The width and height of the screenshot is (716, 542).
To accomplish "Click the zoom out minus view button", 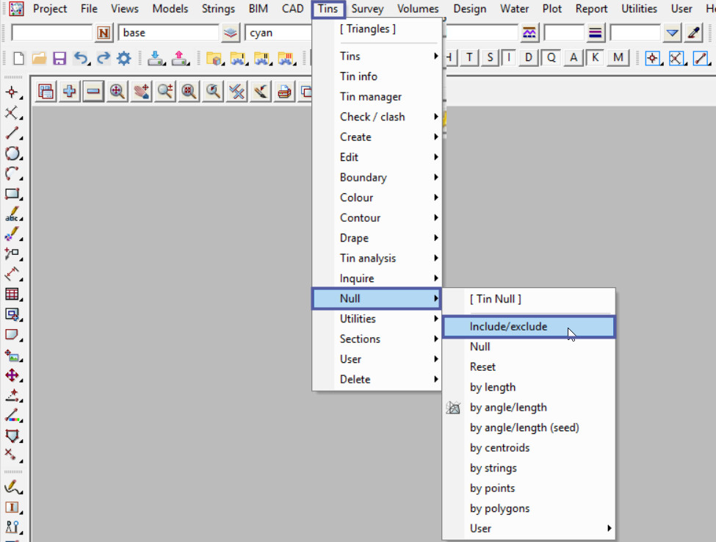I will click(x=93, y=91).
